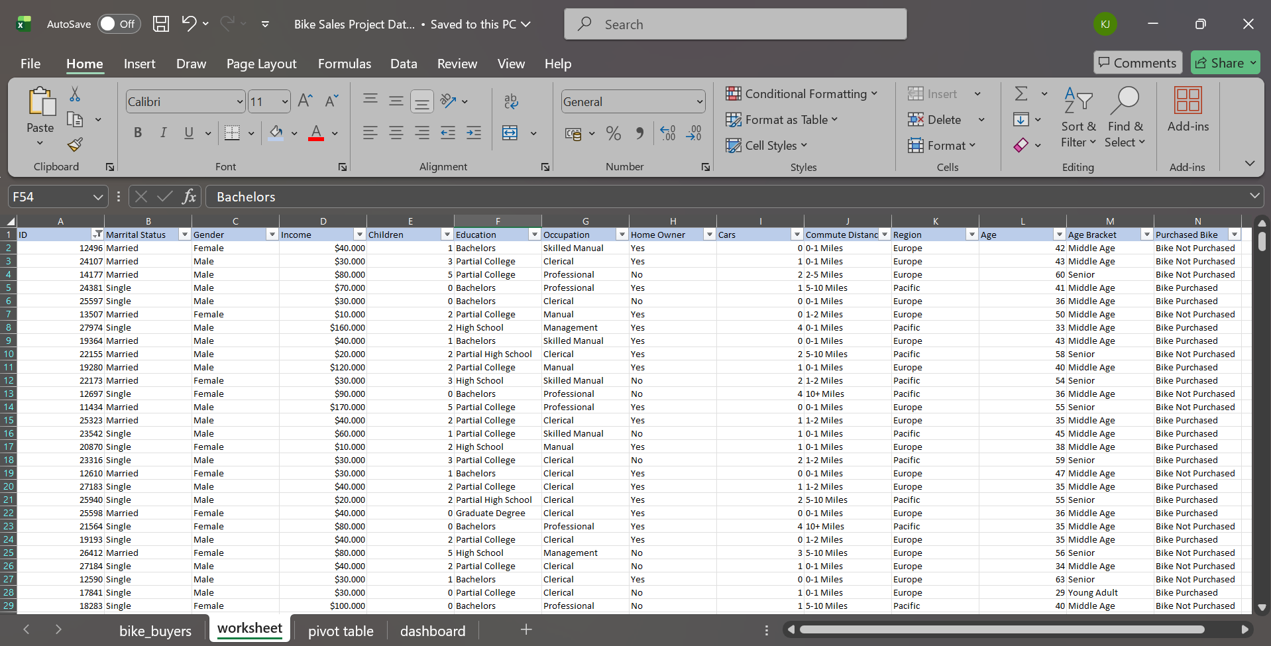The width and height of the screenshot is (1271, 646).
Task: Open the Education column filter dropdown
Action: coord(533,234)
